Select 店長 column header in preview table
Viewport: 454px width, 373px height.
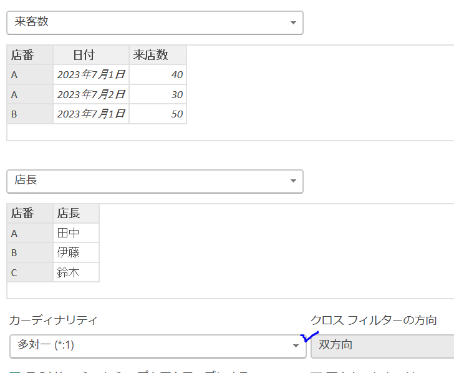[x=75, y=214]
